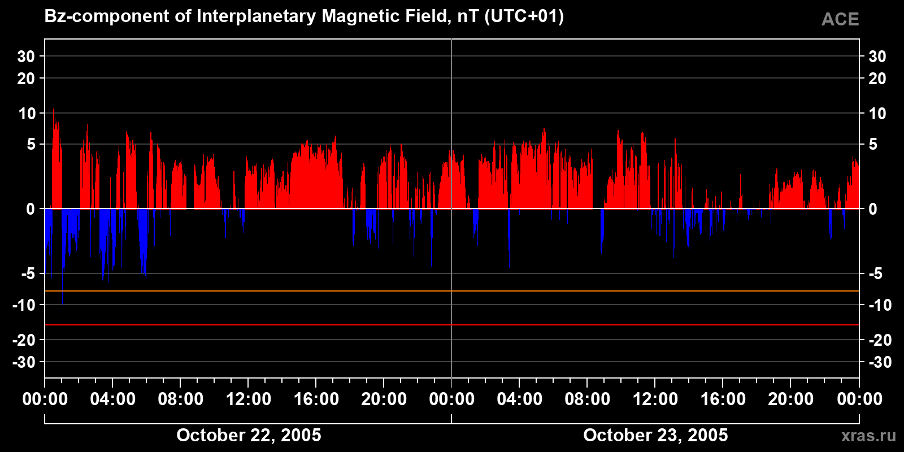Click the left-axis '0' label
This screenshot has width=904, height=452.
coord(31,209)
